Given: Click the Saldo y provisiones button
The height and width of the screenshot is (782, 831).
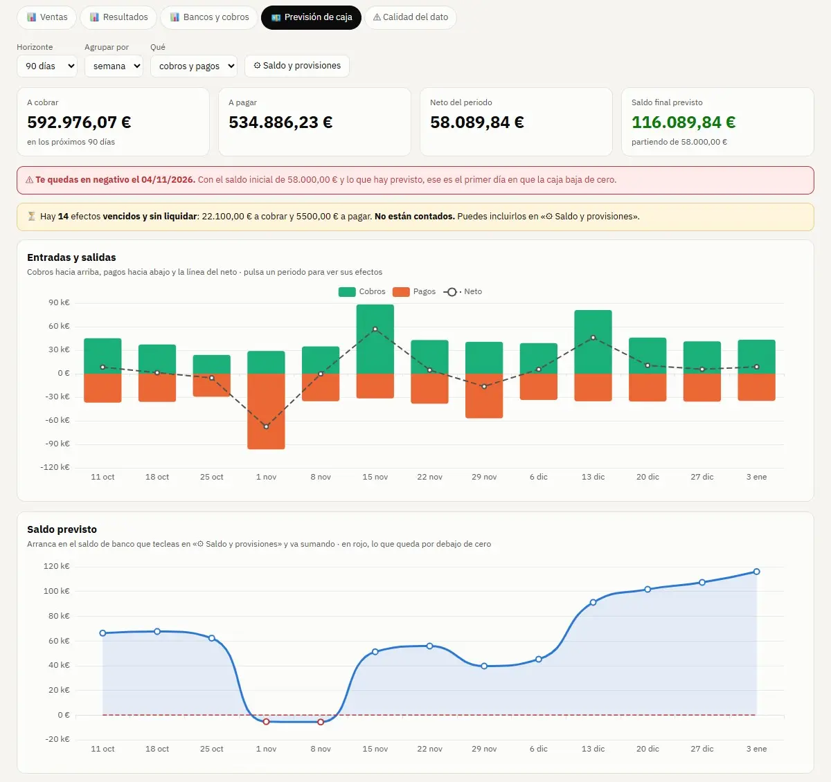Looking at the screenshot, I should 297,66.
